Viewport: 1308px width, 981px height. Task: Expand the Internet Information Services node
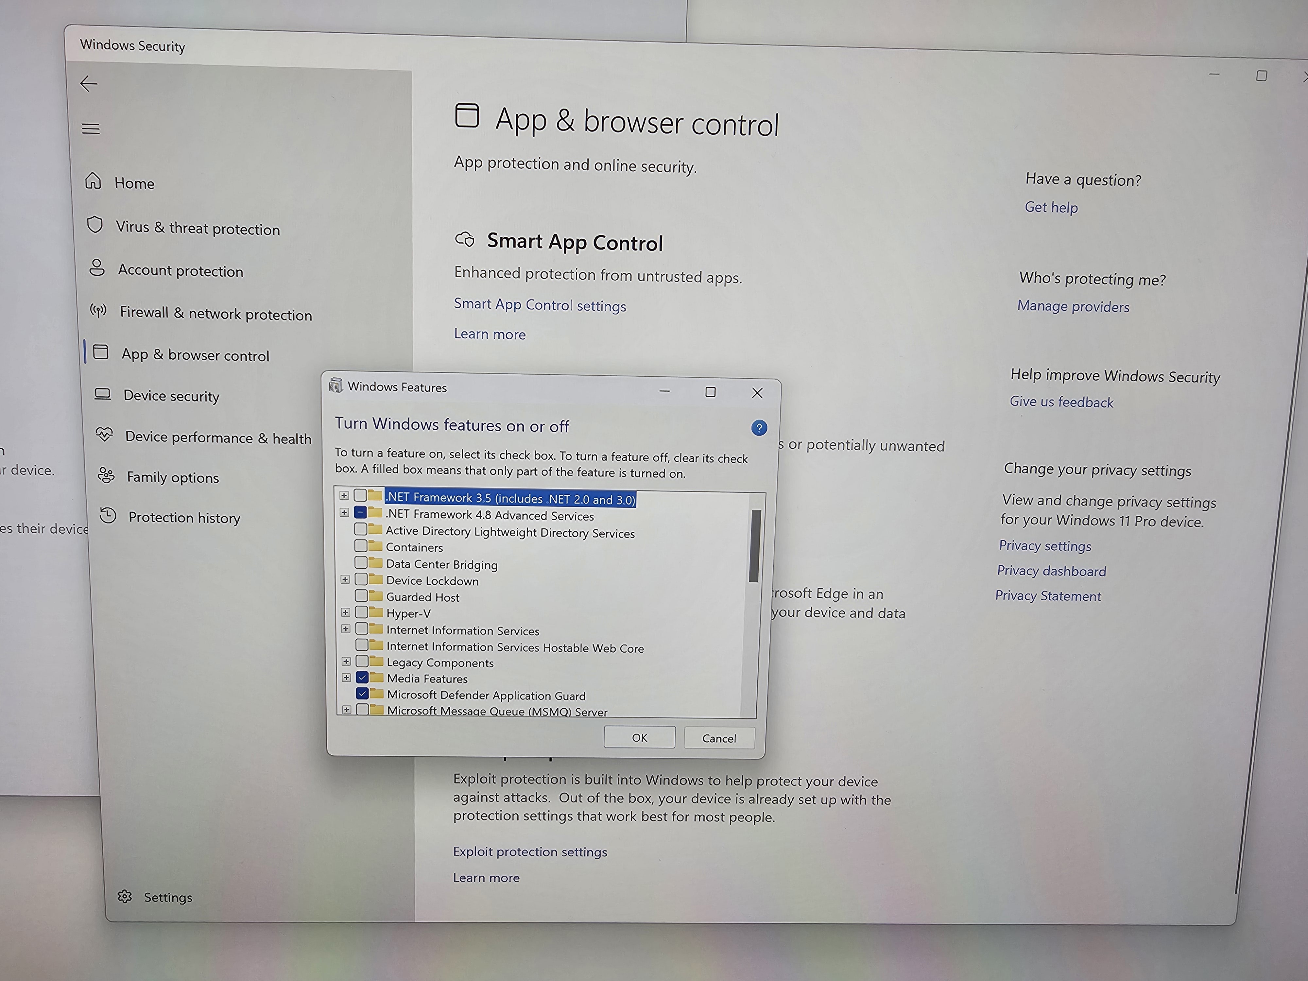pos(346,628)
